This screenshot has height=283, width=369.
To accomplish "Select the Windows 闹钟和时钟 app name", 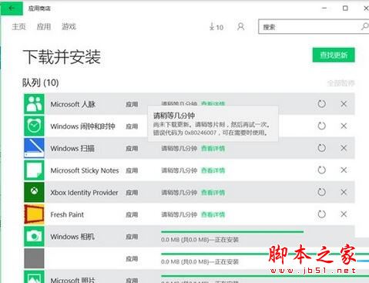I will [82, 126].
